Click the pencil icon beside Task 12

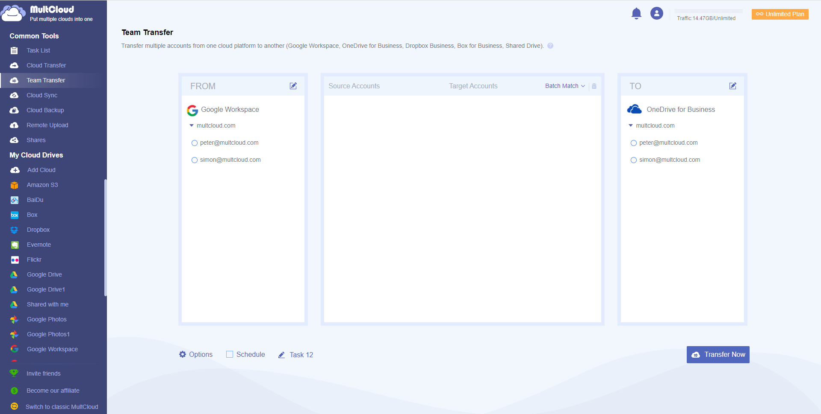[x=282, y=355]
